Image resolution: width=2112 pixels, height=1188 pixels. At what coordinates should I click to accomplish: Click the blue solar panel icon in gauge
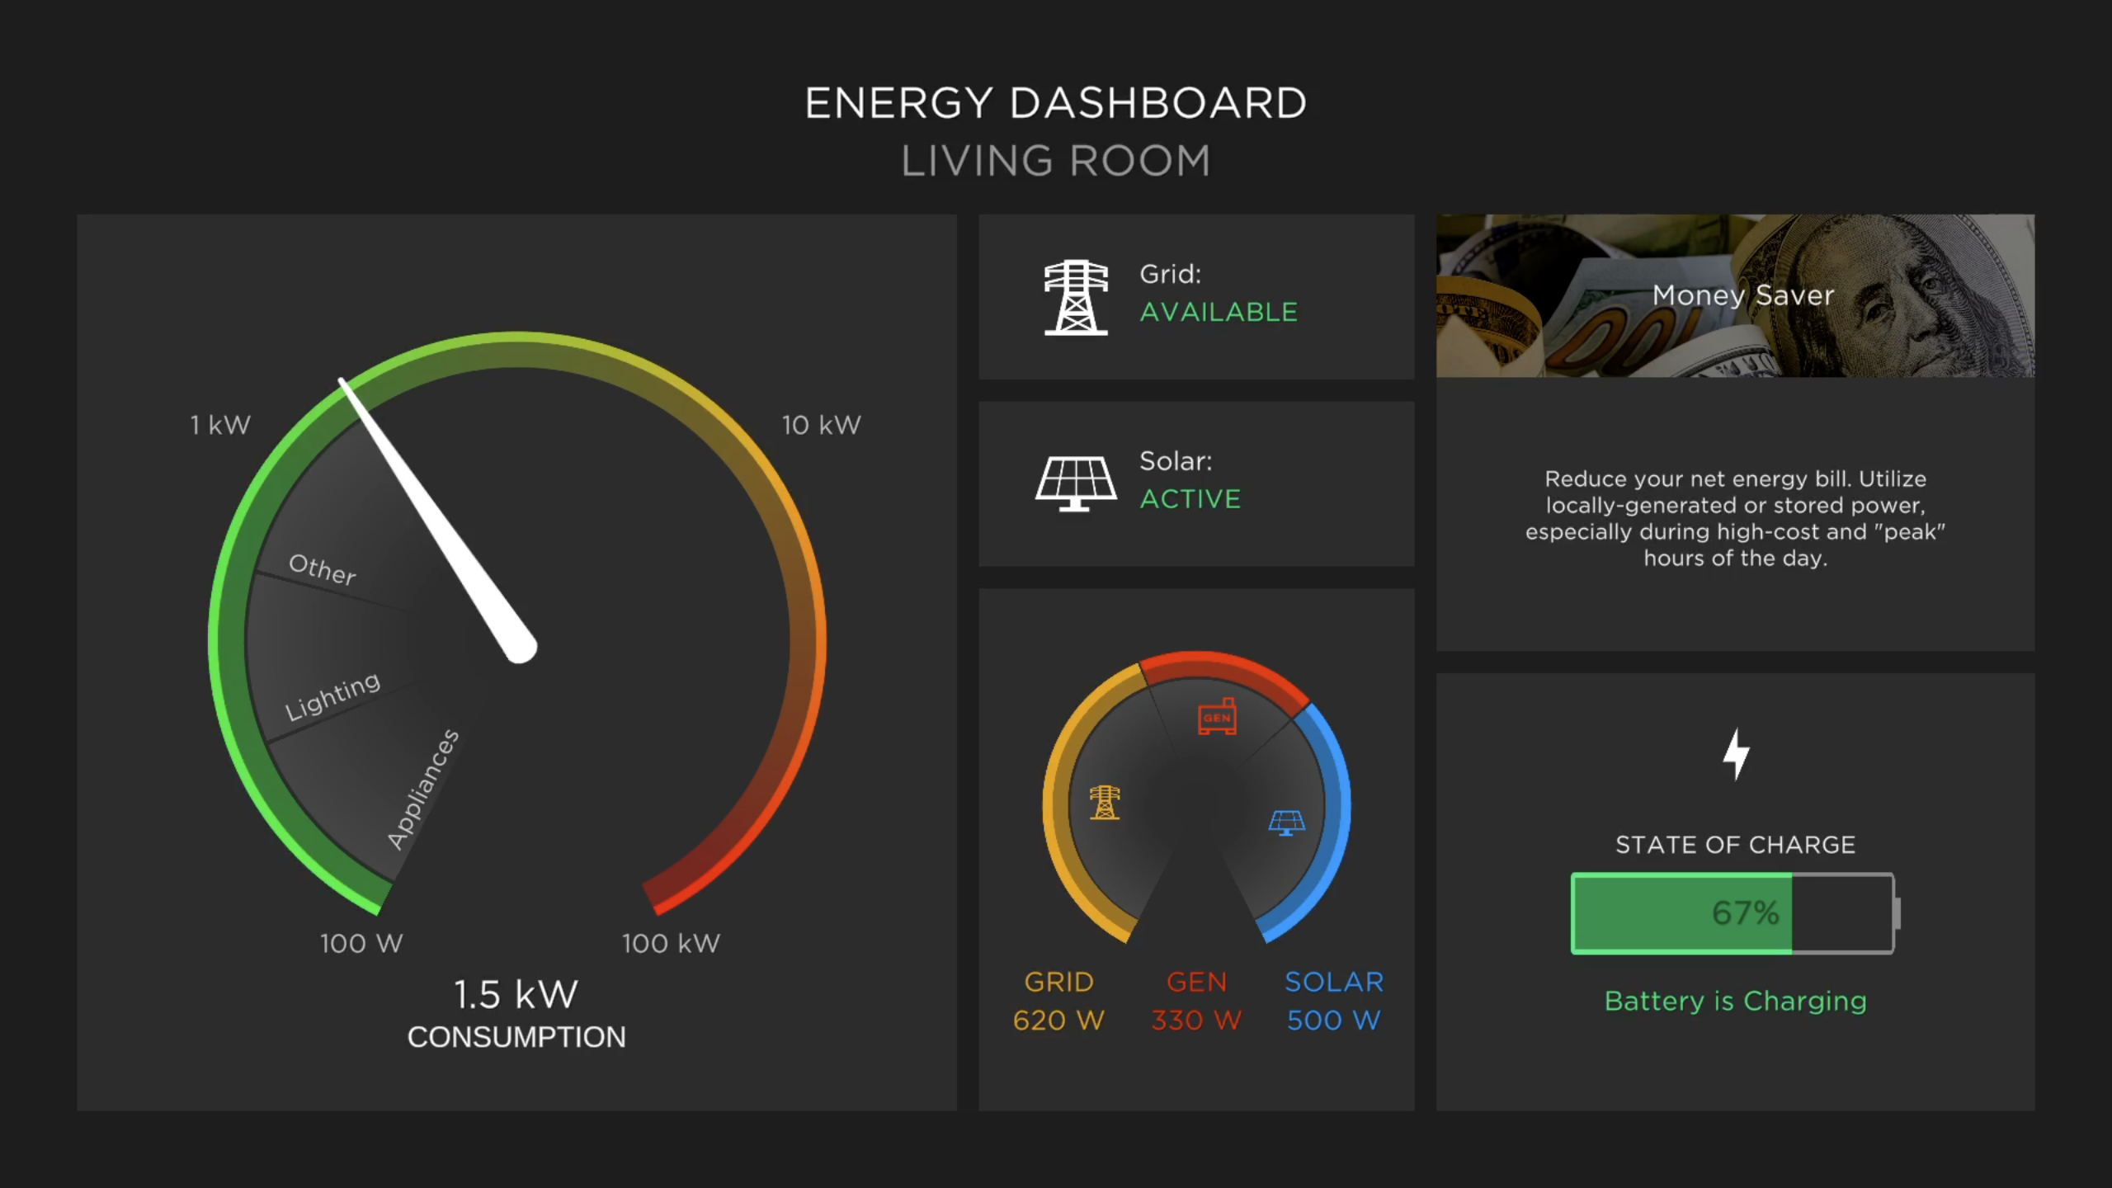click(x=1286, y=823)
